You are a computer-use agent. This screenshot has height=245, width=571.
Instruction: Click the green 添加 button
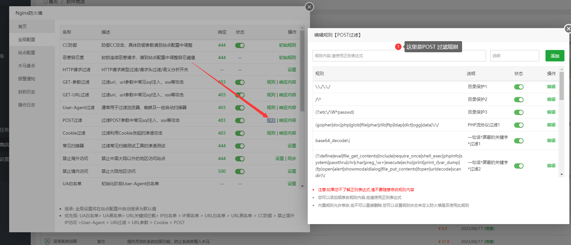(x=555, y=56)
